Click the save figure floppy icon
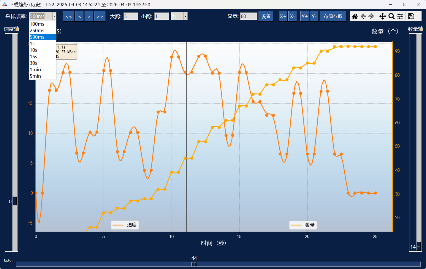 [411, 16]
